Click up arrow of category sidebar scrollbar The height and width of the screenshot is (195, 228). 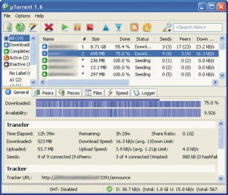(x=33, y=38)
